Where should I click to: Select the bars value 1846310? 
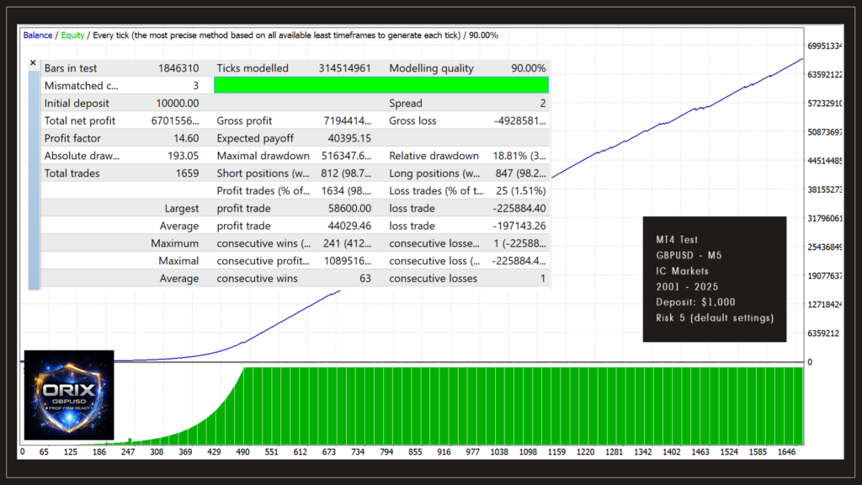point(178,68)
